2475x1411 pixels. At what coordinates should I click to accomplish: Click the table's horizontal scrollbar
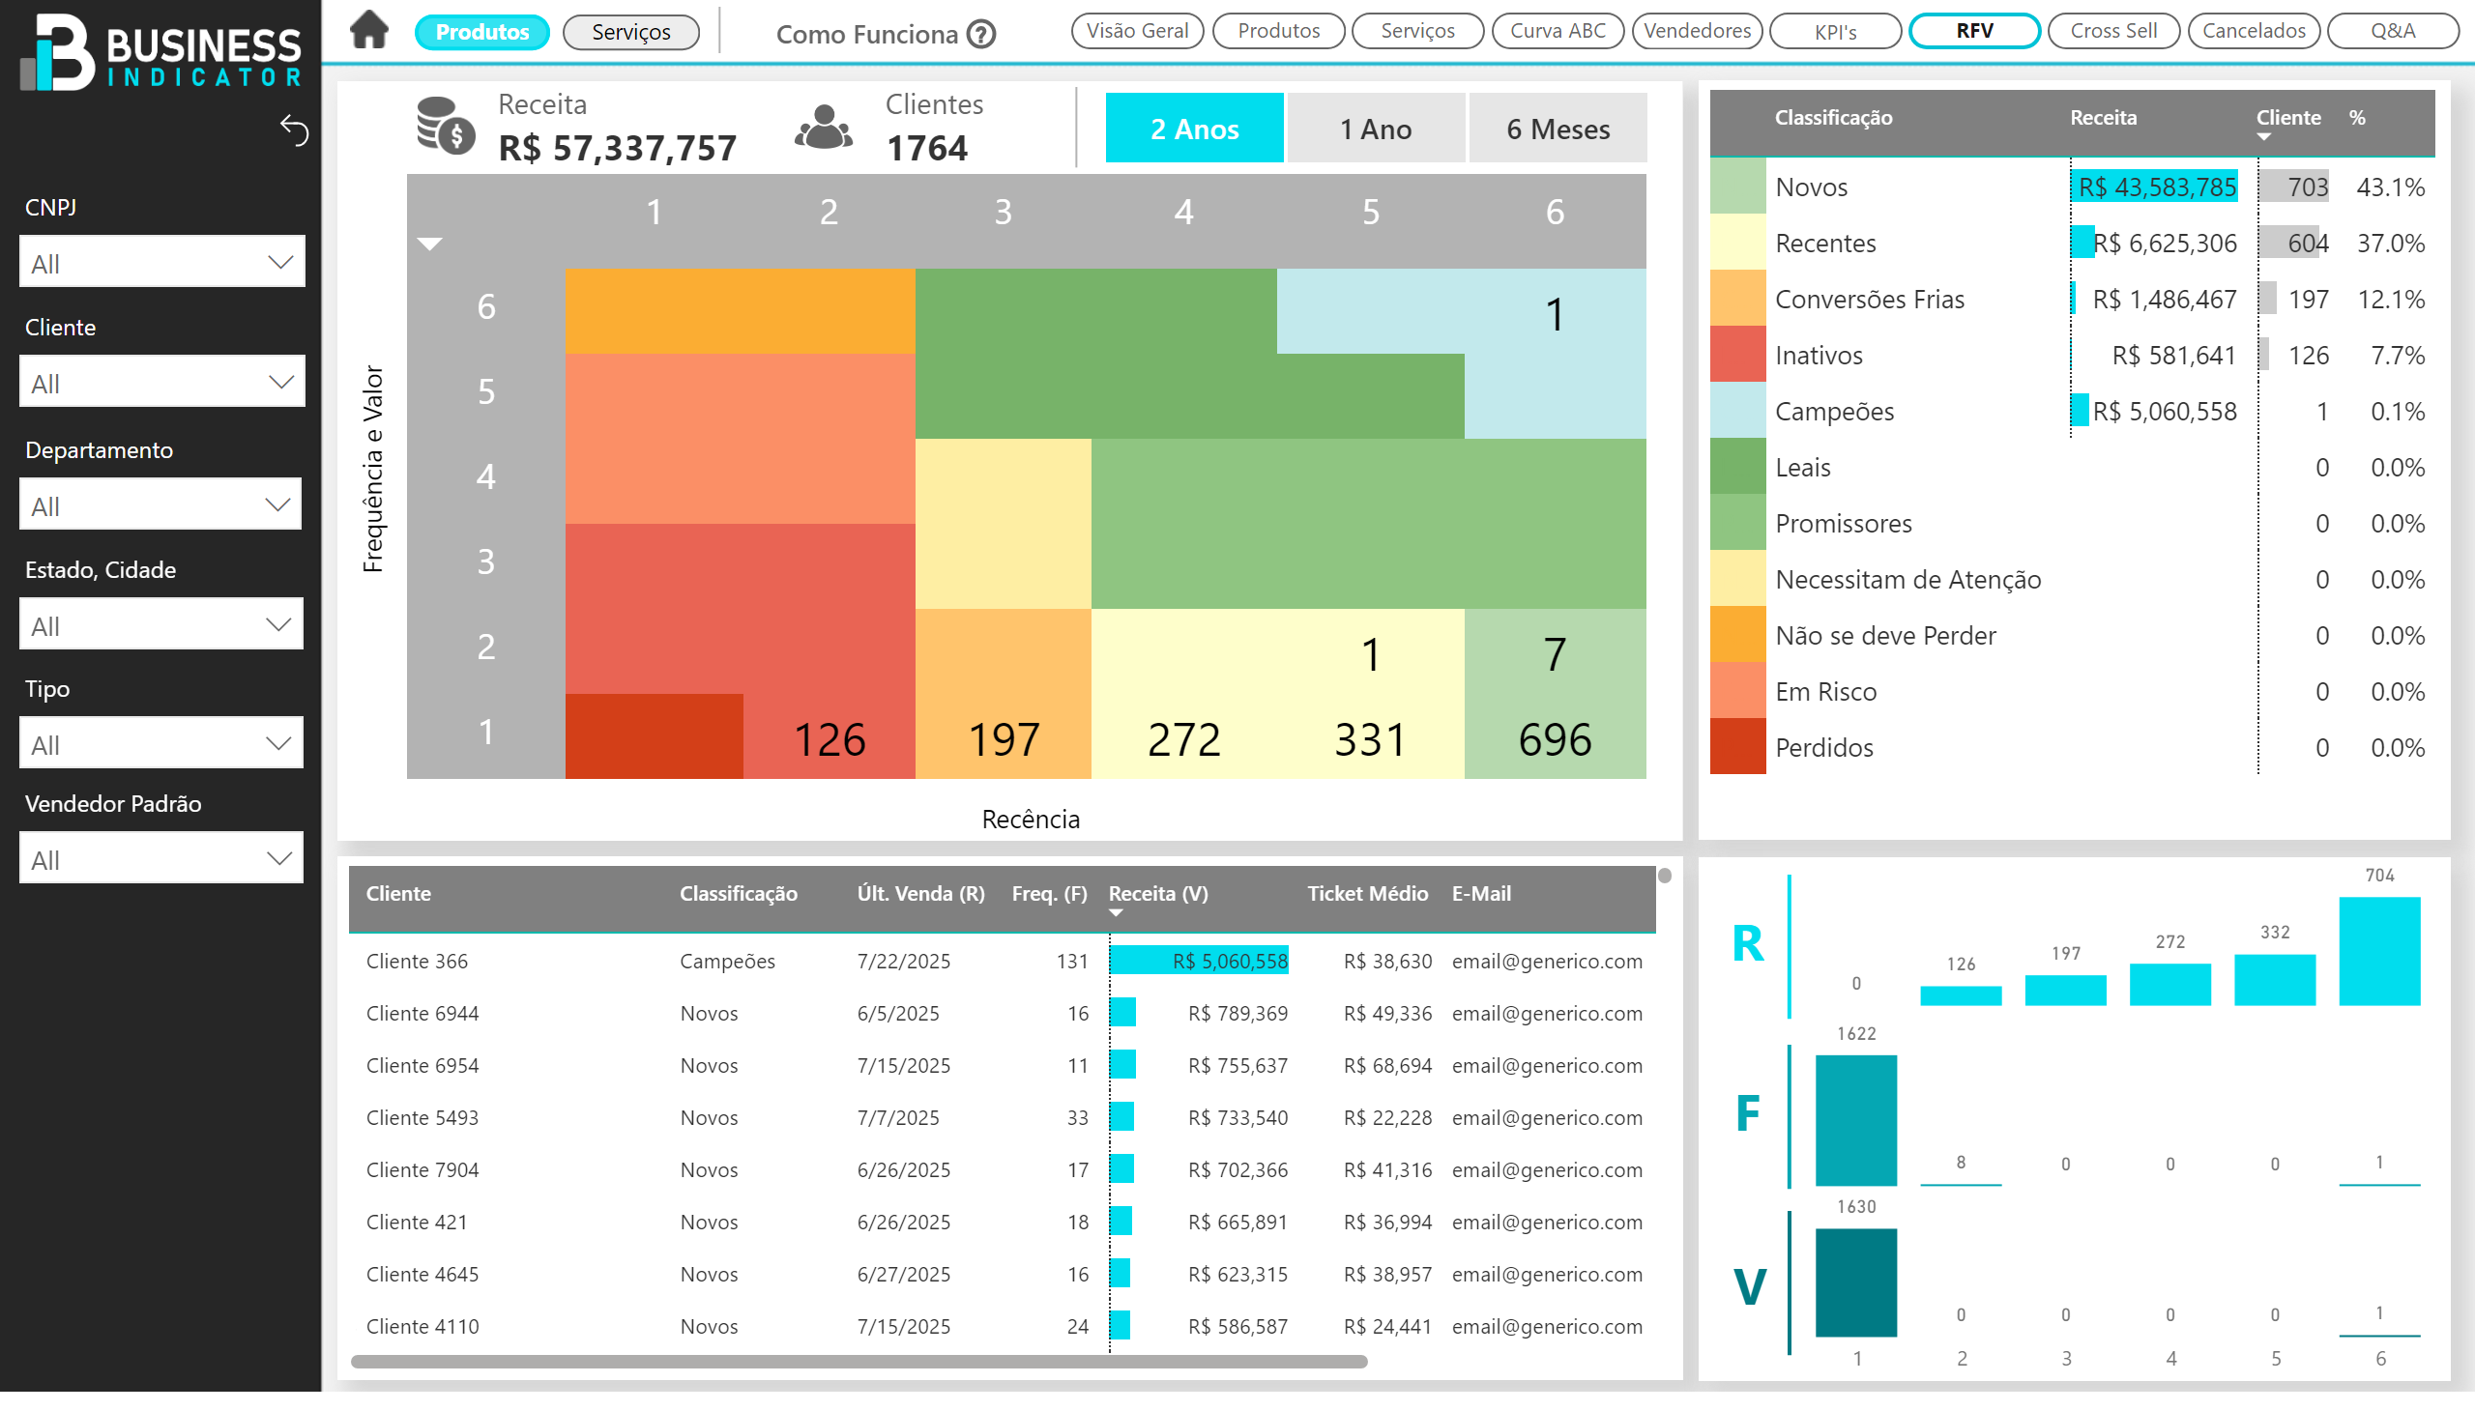click(x=858, y=1362)
